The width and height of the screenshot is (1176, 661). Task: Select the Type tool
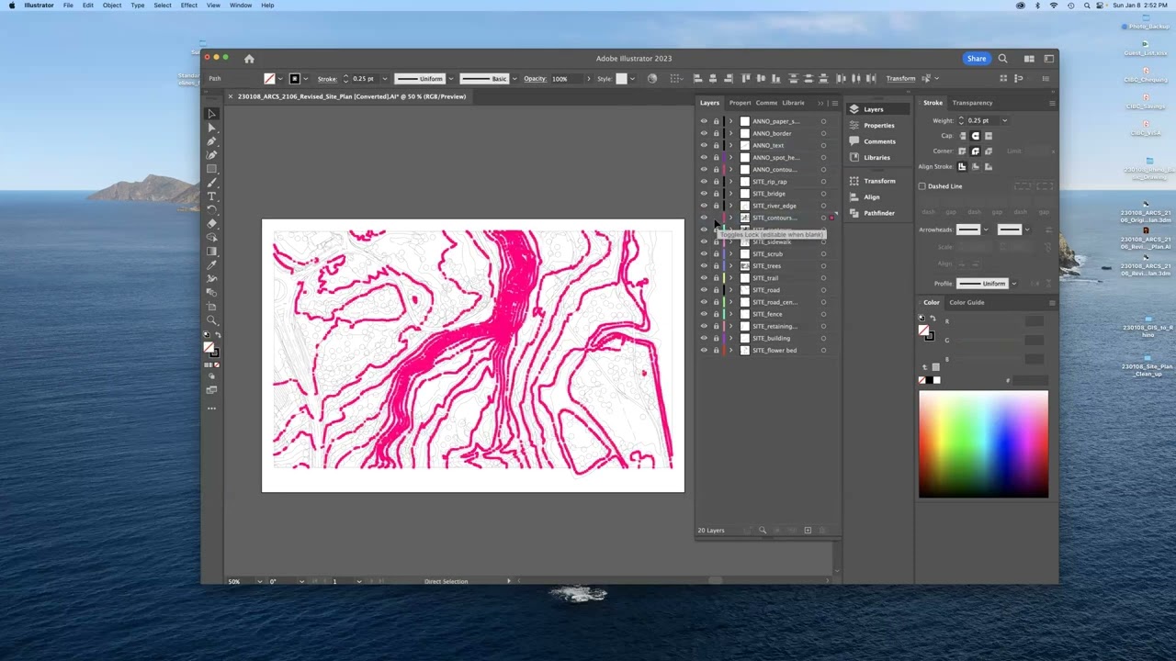click(x=211, y=196)
